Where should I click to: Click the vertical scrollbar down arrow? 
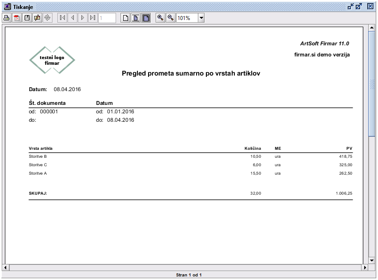[372, 260]
